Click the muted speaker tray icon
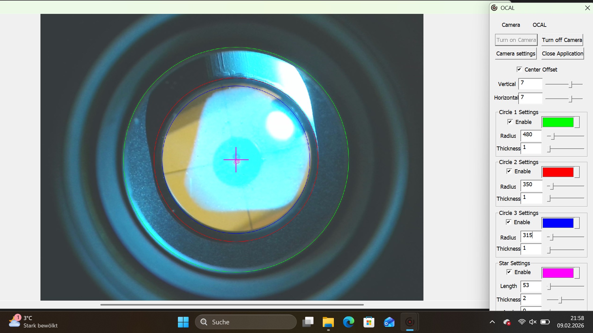The height and width of the screenshot is (333, 593). tap(533, 322)
